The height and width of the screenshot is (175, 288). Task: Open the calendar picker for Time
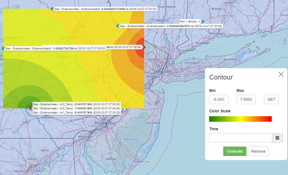coord(277,138)
